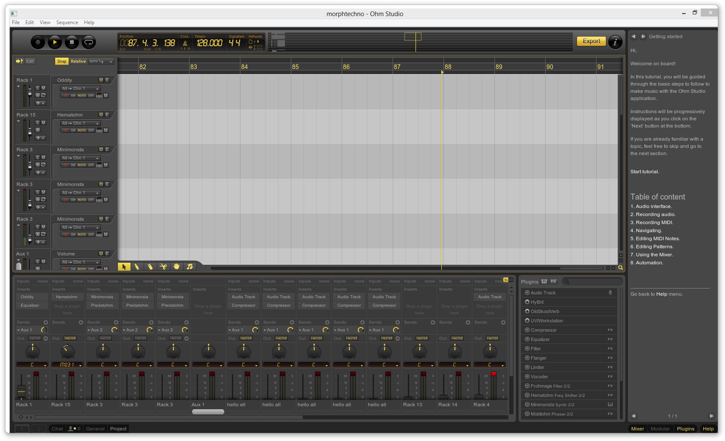Click the plugin search field
Viewport: 725px width, 441px height.
592,281
